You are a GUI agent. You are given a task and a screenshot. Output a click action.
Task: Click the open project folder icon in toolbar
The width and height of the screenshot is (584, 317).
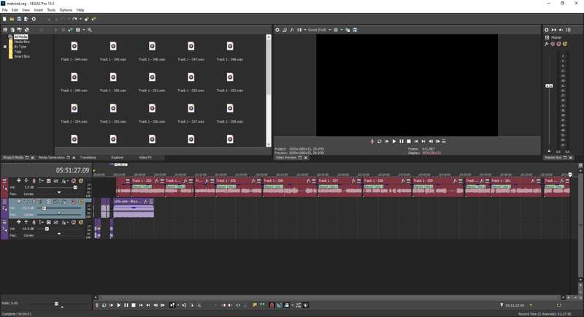12,19
